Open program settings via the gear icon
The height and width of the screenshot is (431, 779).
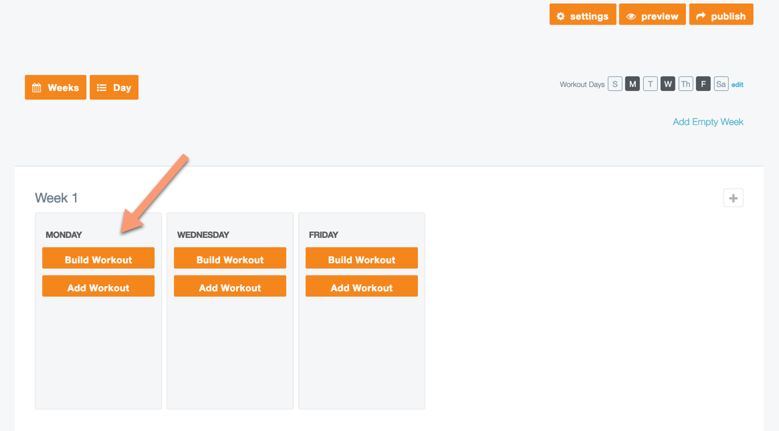click(x=562, y=14)
